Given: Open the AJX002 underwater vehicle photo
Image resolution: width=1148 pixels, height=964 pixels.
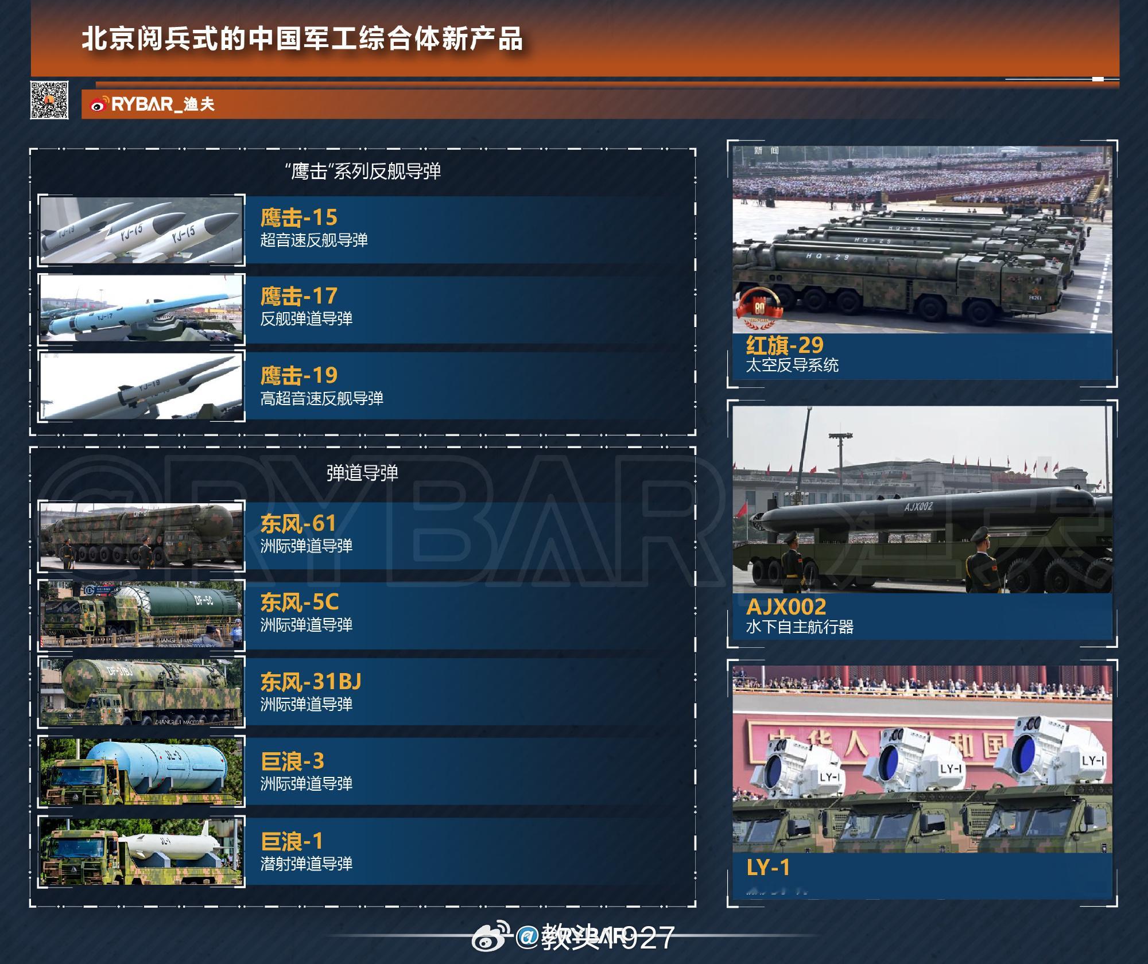Looking at the screenshot, I should coord(922,499).
